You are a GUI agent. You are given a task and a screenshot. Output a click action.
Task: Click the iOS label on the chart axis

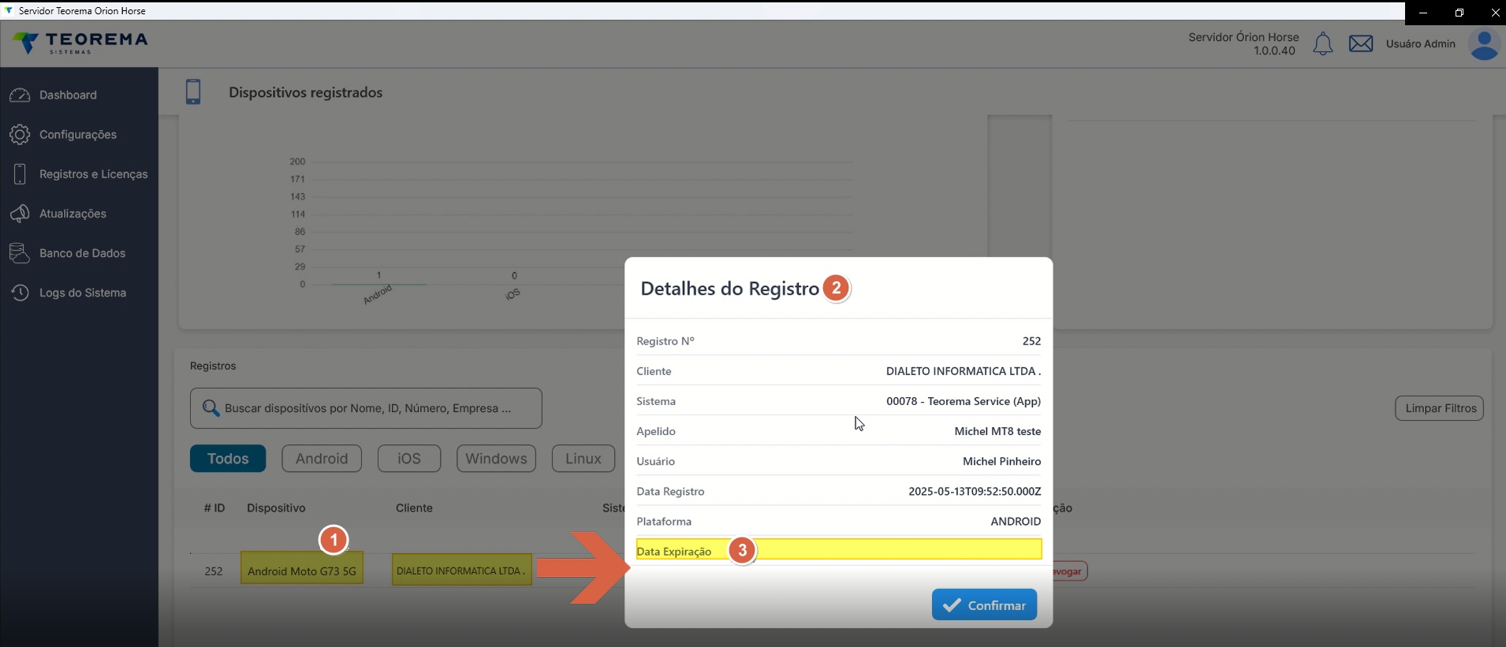point(513,294)
